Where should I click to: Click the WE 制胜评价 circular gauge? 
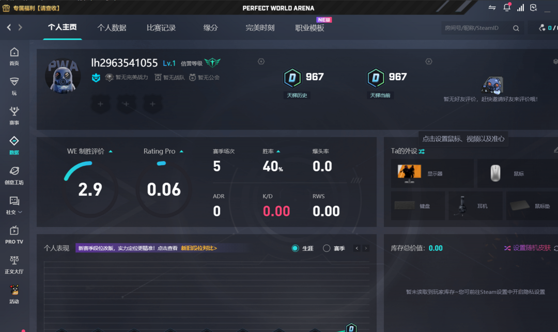click(90, 189)
